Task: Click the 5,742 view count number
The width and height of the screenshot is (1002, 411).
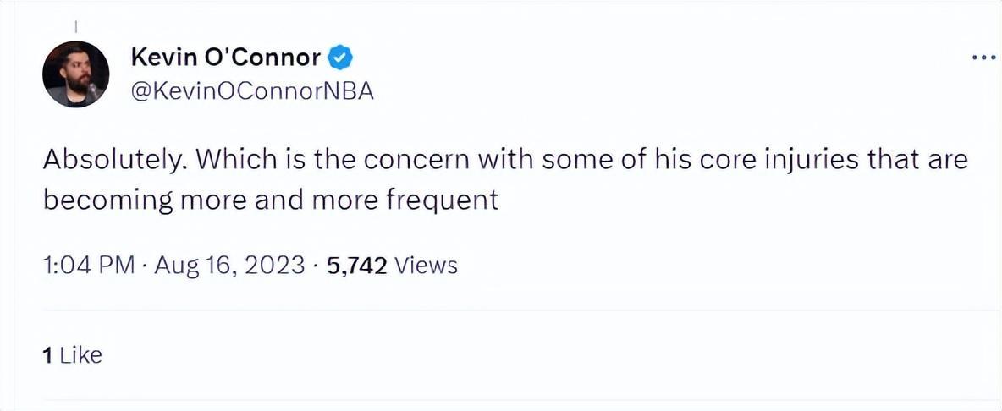Action: pos(356,266)
